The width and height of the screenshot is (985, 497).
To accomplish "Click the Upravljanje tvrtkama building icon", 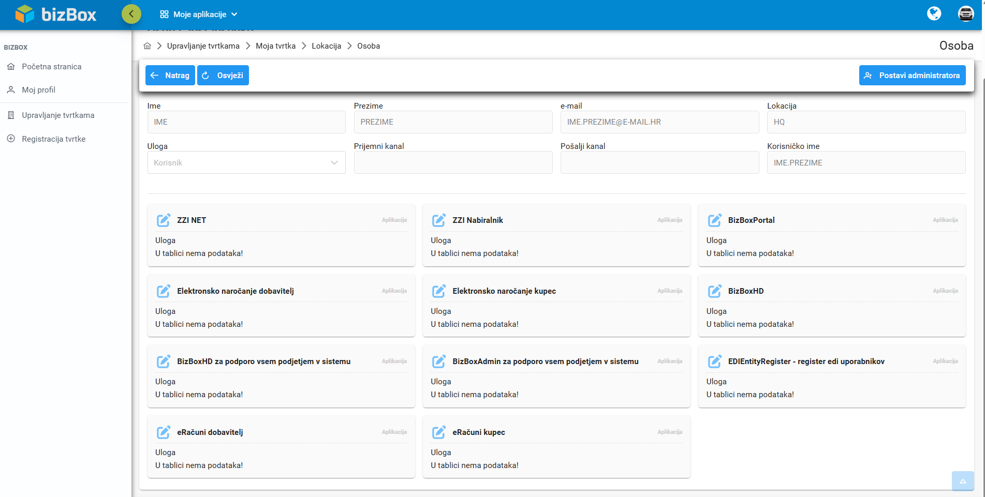I will pos(11,115).
